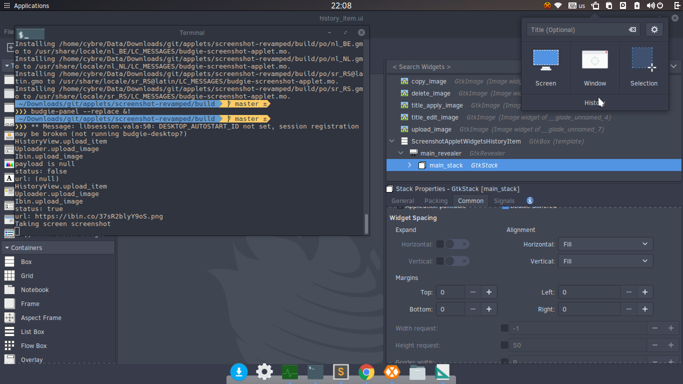Enable the Width request checkbox

click(504, 328)
